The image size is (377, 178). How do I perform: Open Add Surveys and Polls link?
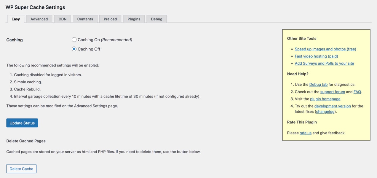pos(324,63)
